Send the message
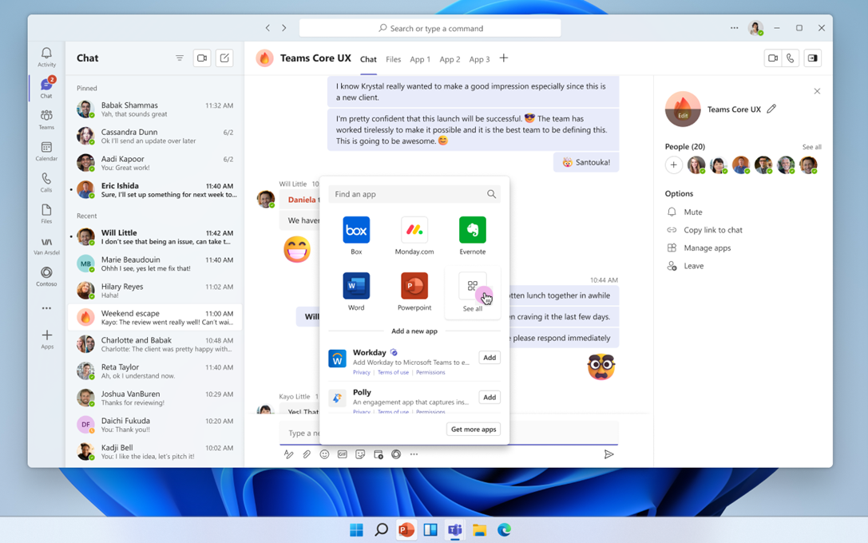Image resolution: width=868 pixels, height=543 pixels. tap(608, 454)
